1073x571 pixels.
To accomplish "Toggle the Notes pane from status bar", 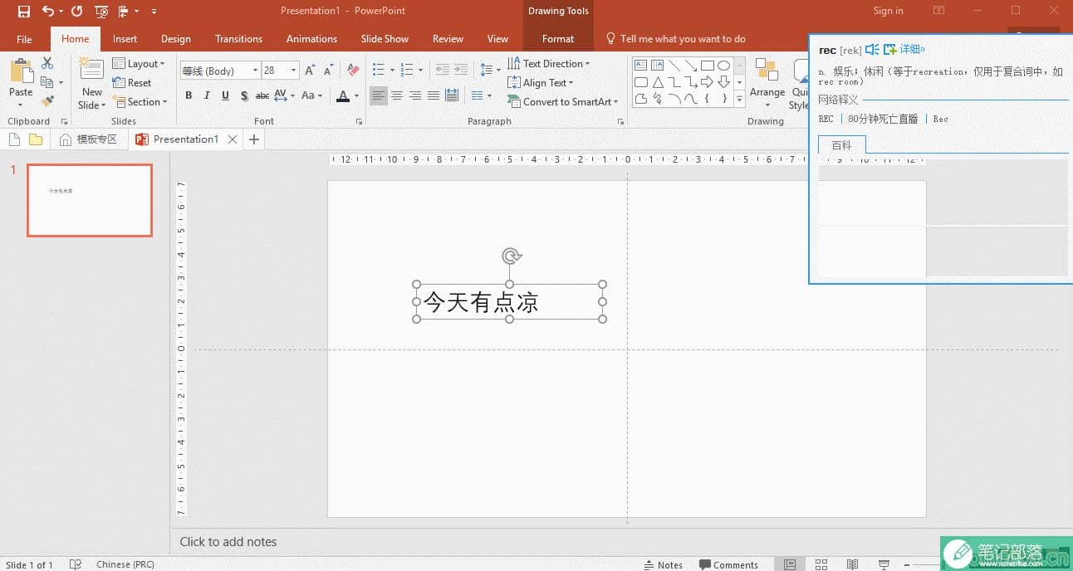I will 663,564.
